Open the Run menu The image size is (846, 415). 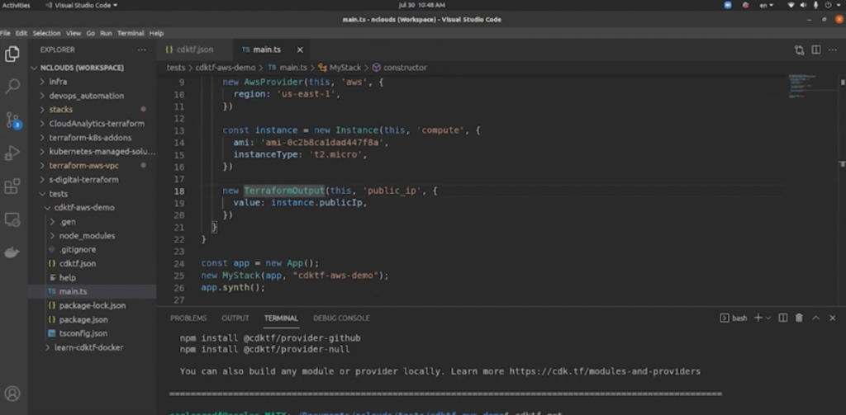(106, 33)
